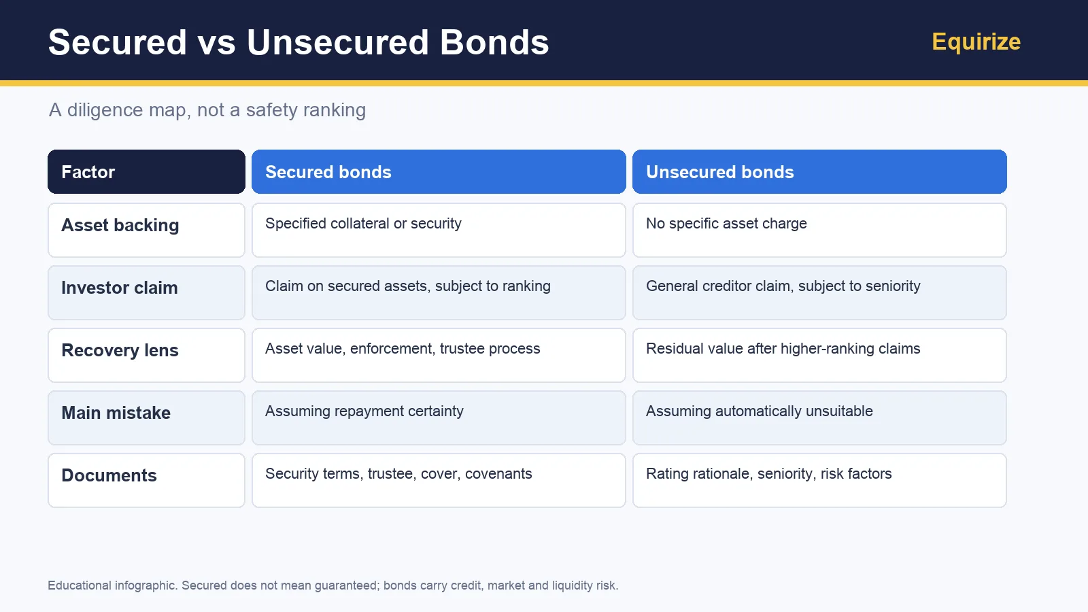This screenshot has width=1088, height=612.
Task: Click the 'Assuming automatically unsuitable' cell
Action: tap(819, 418)
